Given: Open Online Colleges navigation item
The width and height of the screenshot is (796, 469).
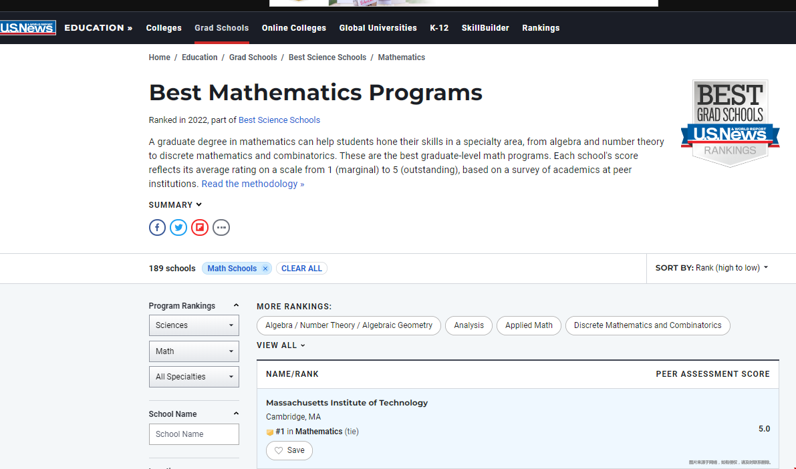Looking at the screenshot, I should coord(294,28).
